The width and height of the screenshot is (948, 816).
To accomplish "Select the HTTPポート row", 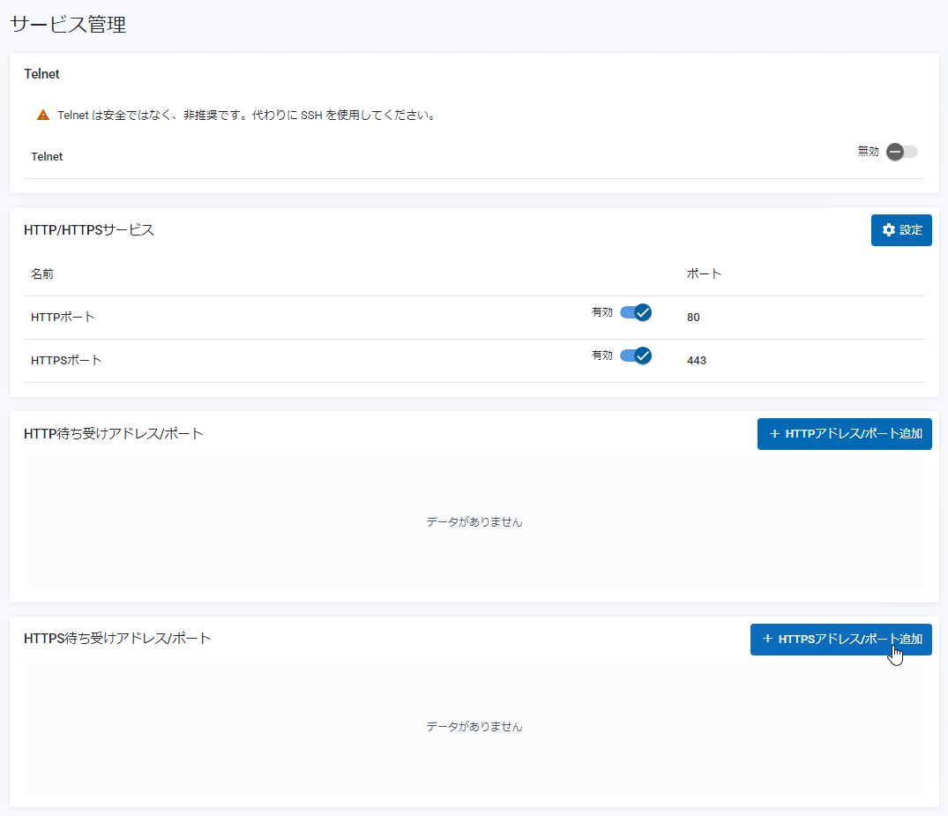I will (474, 318).
